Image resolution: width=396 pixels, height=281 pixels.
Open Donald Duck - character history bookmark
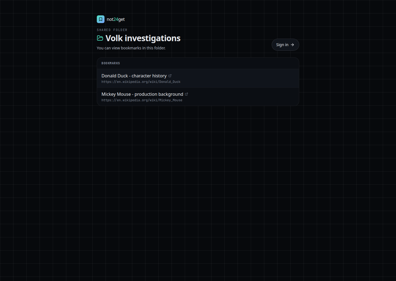[x=134, y=76]
